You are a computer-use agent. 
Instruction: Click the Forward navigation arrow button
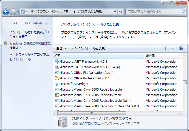click(13, 12)
